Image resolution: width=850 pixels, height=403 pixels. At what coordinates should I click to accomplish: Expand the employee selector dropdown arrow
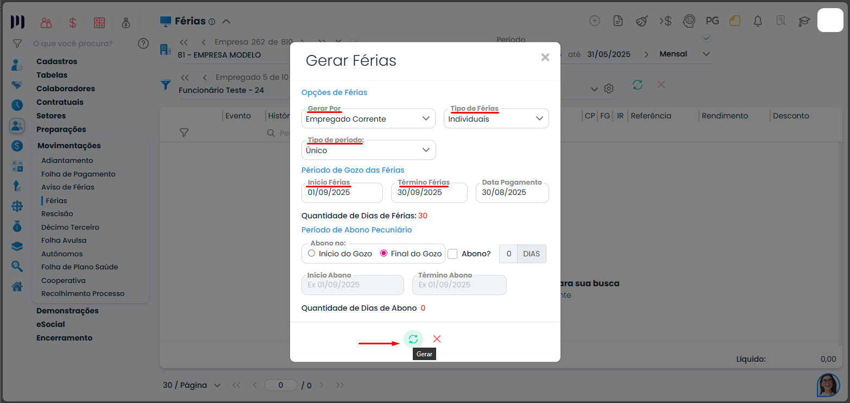[x=594, y=89]
